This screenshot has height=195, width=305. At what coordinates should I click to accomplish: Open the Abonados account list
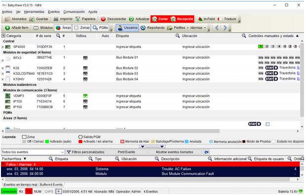click(16, 19)
